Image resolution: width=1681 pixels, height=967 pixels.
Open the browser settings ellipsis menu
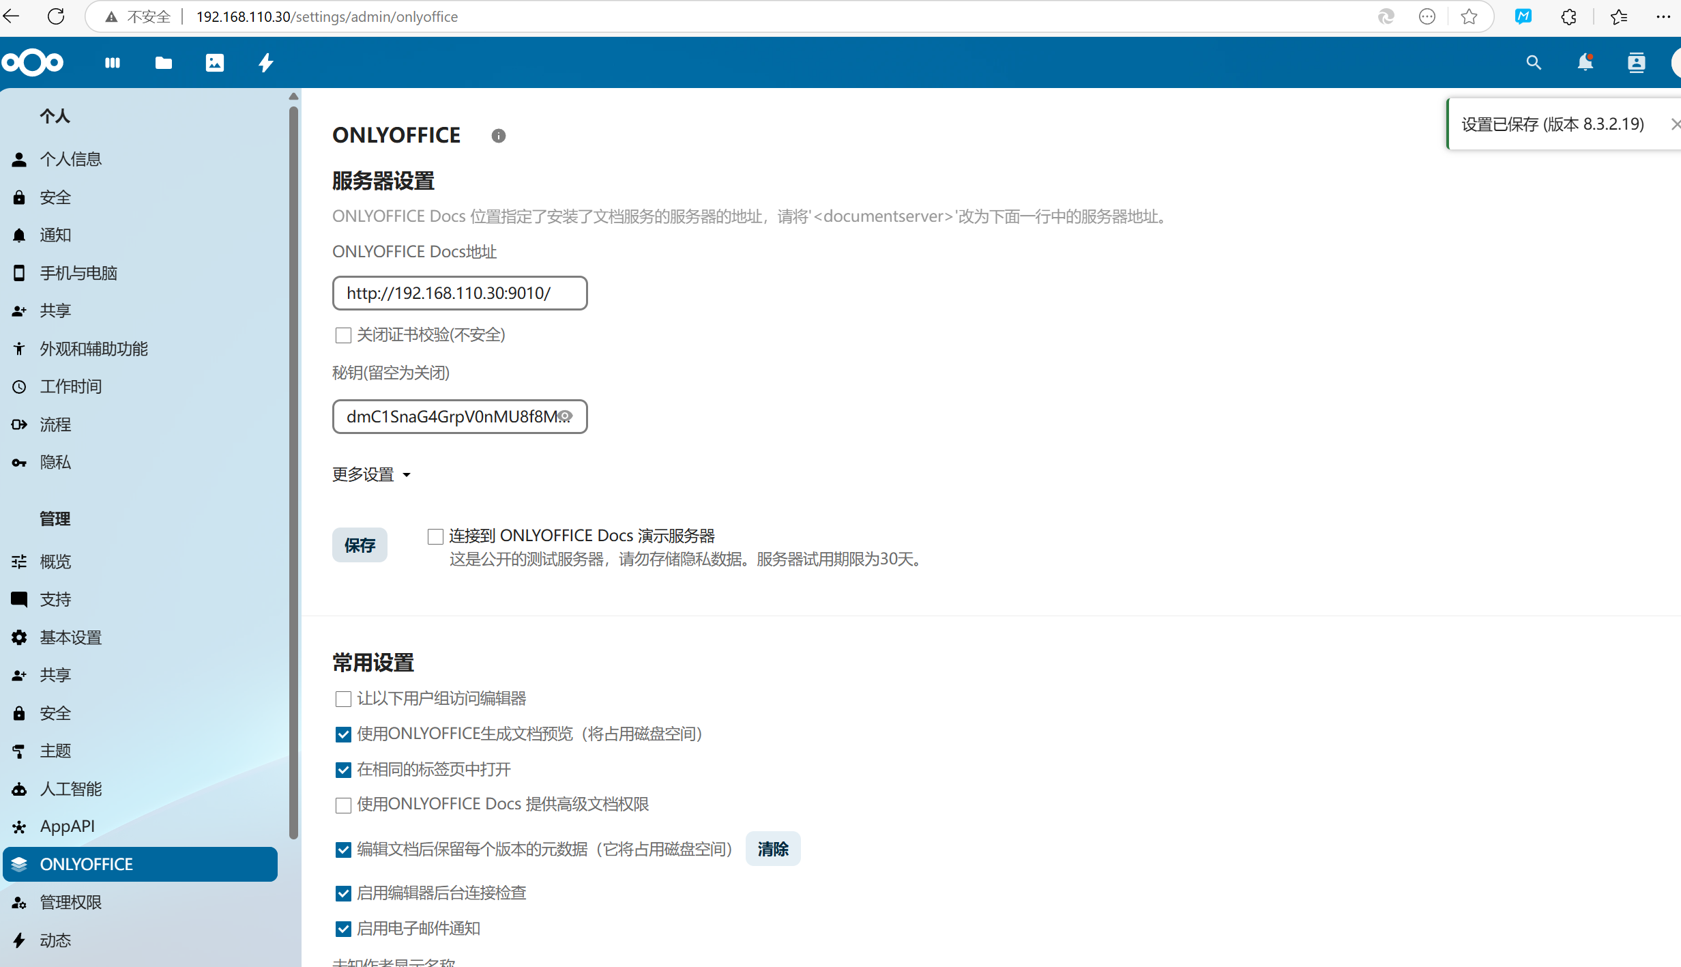(x=1663, y=16)
